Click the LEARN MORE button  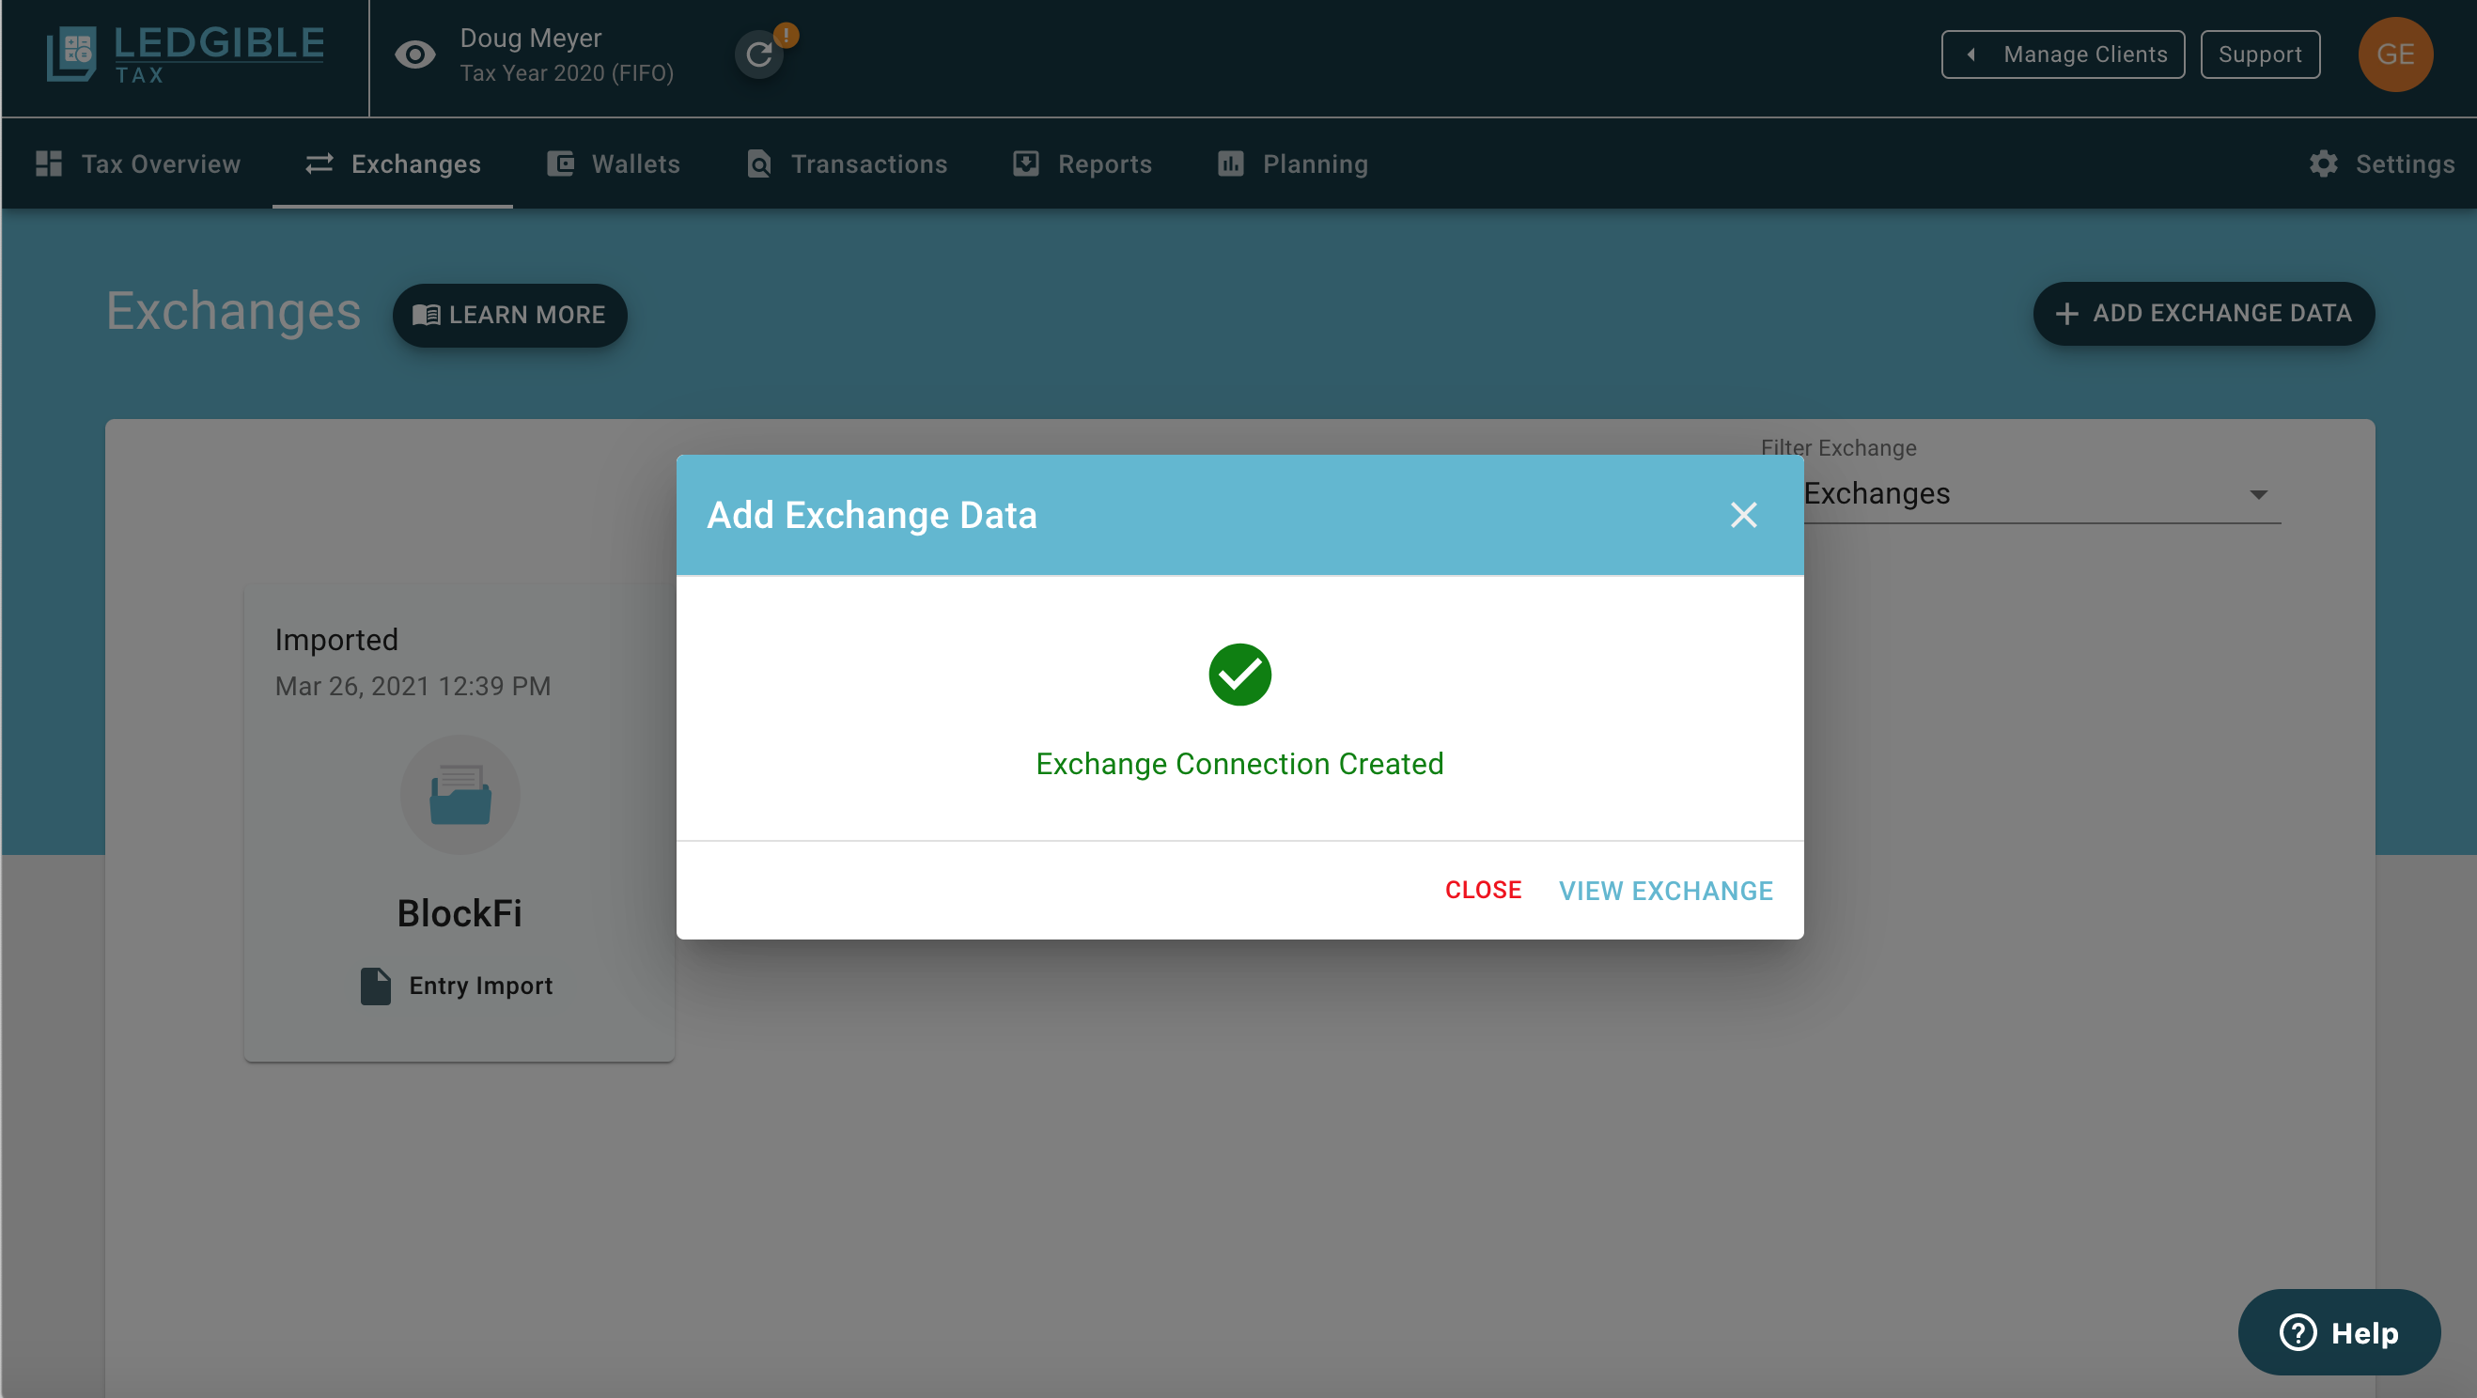click(x=509, y=316)
